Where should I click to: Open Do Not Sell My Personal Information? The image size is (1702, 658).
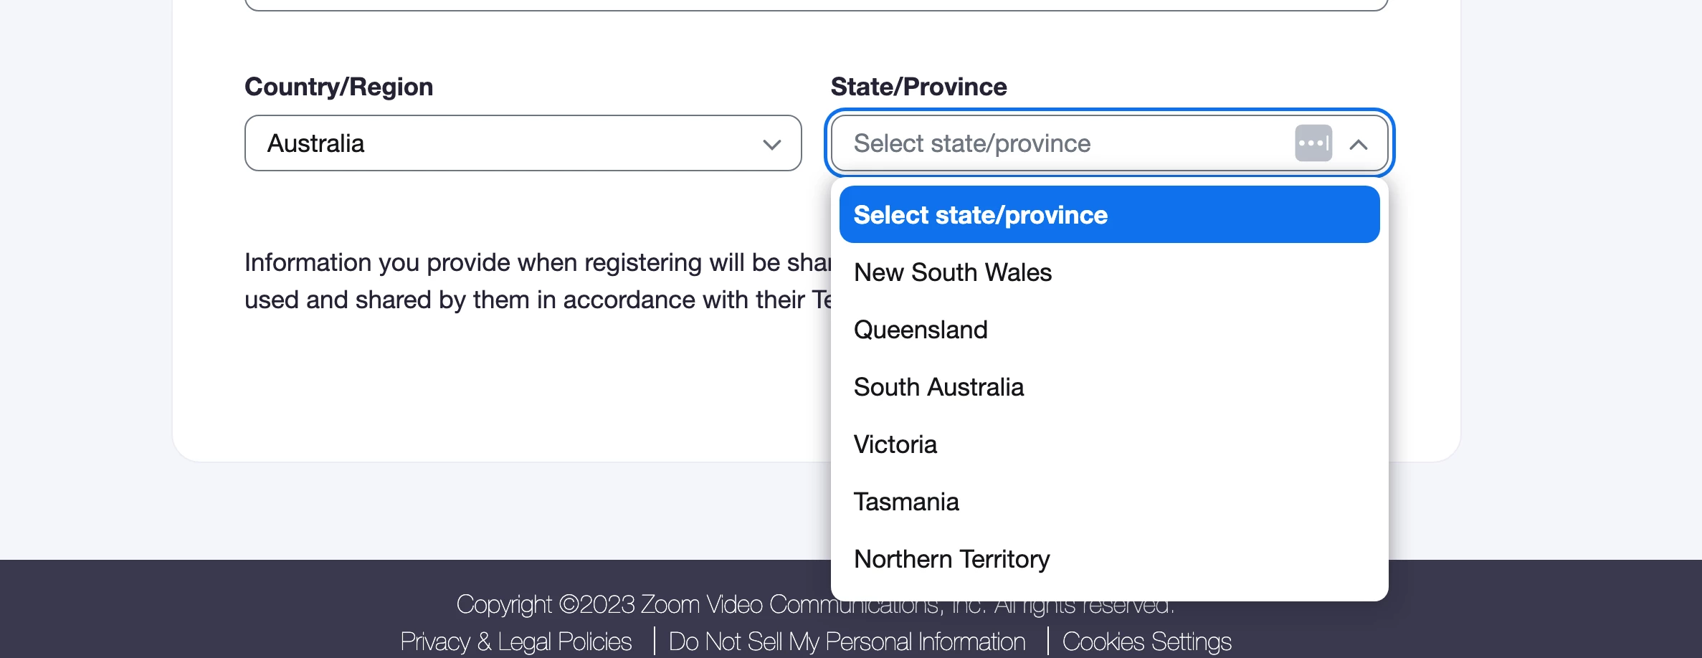click(847, 642)
